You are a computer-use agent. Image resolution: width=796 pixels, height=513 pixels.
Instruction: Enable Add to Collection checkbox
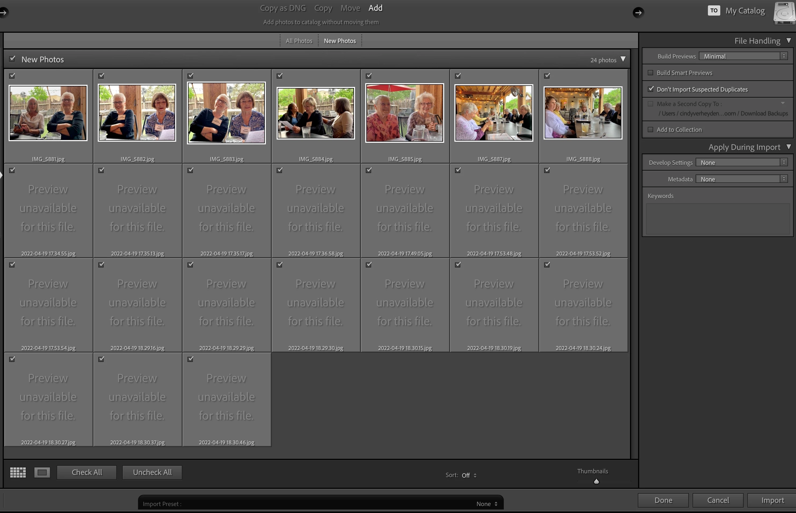click(650, 130)
